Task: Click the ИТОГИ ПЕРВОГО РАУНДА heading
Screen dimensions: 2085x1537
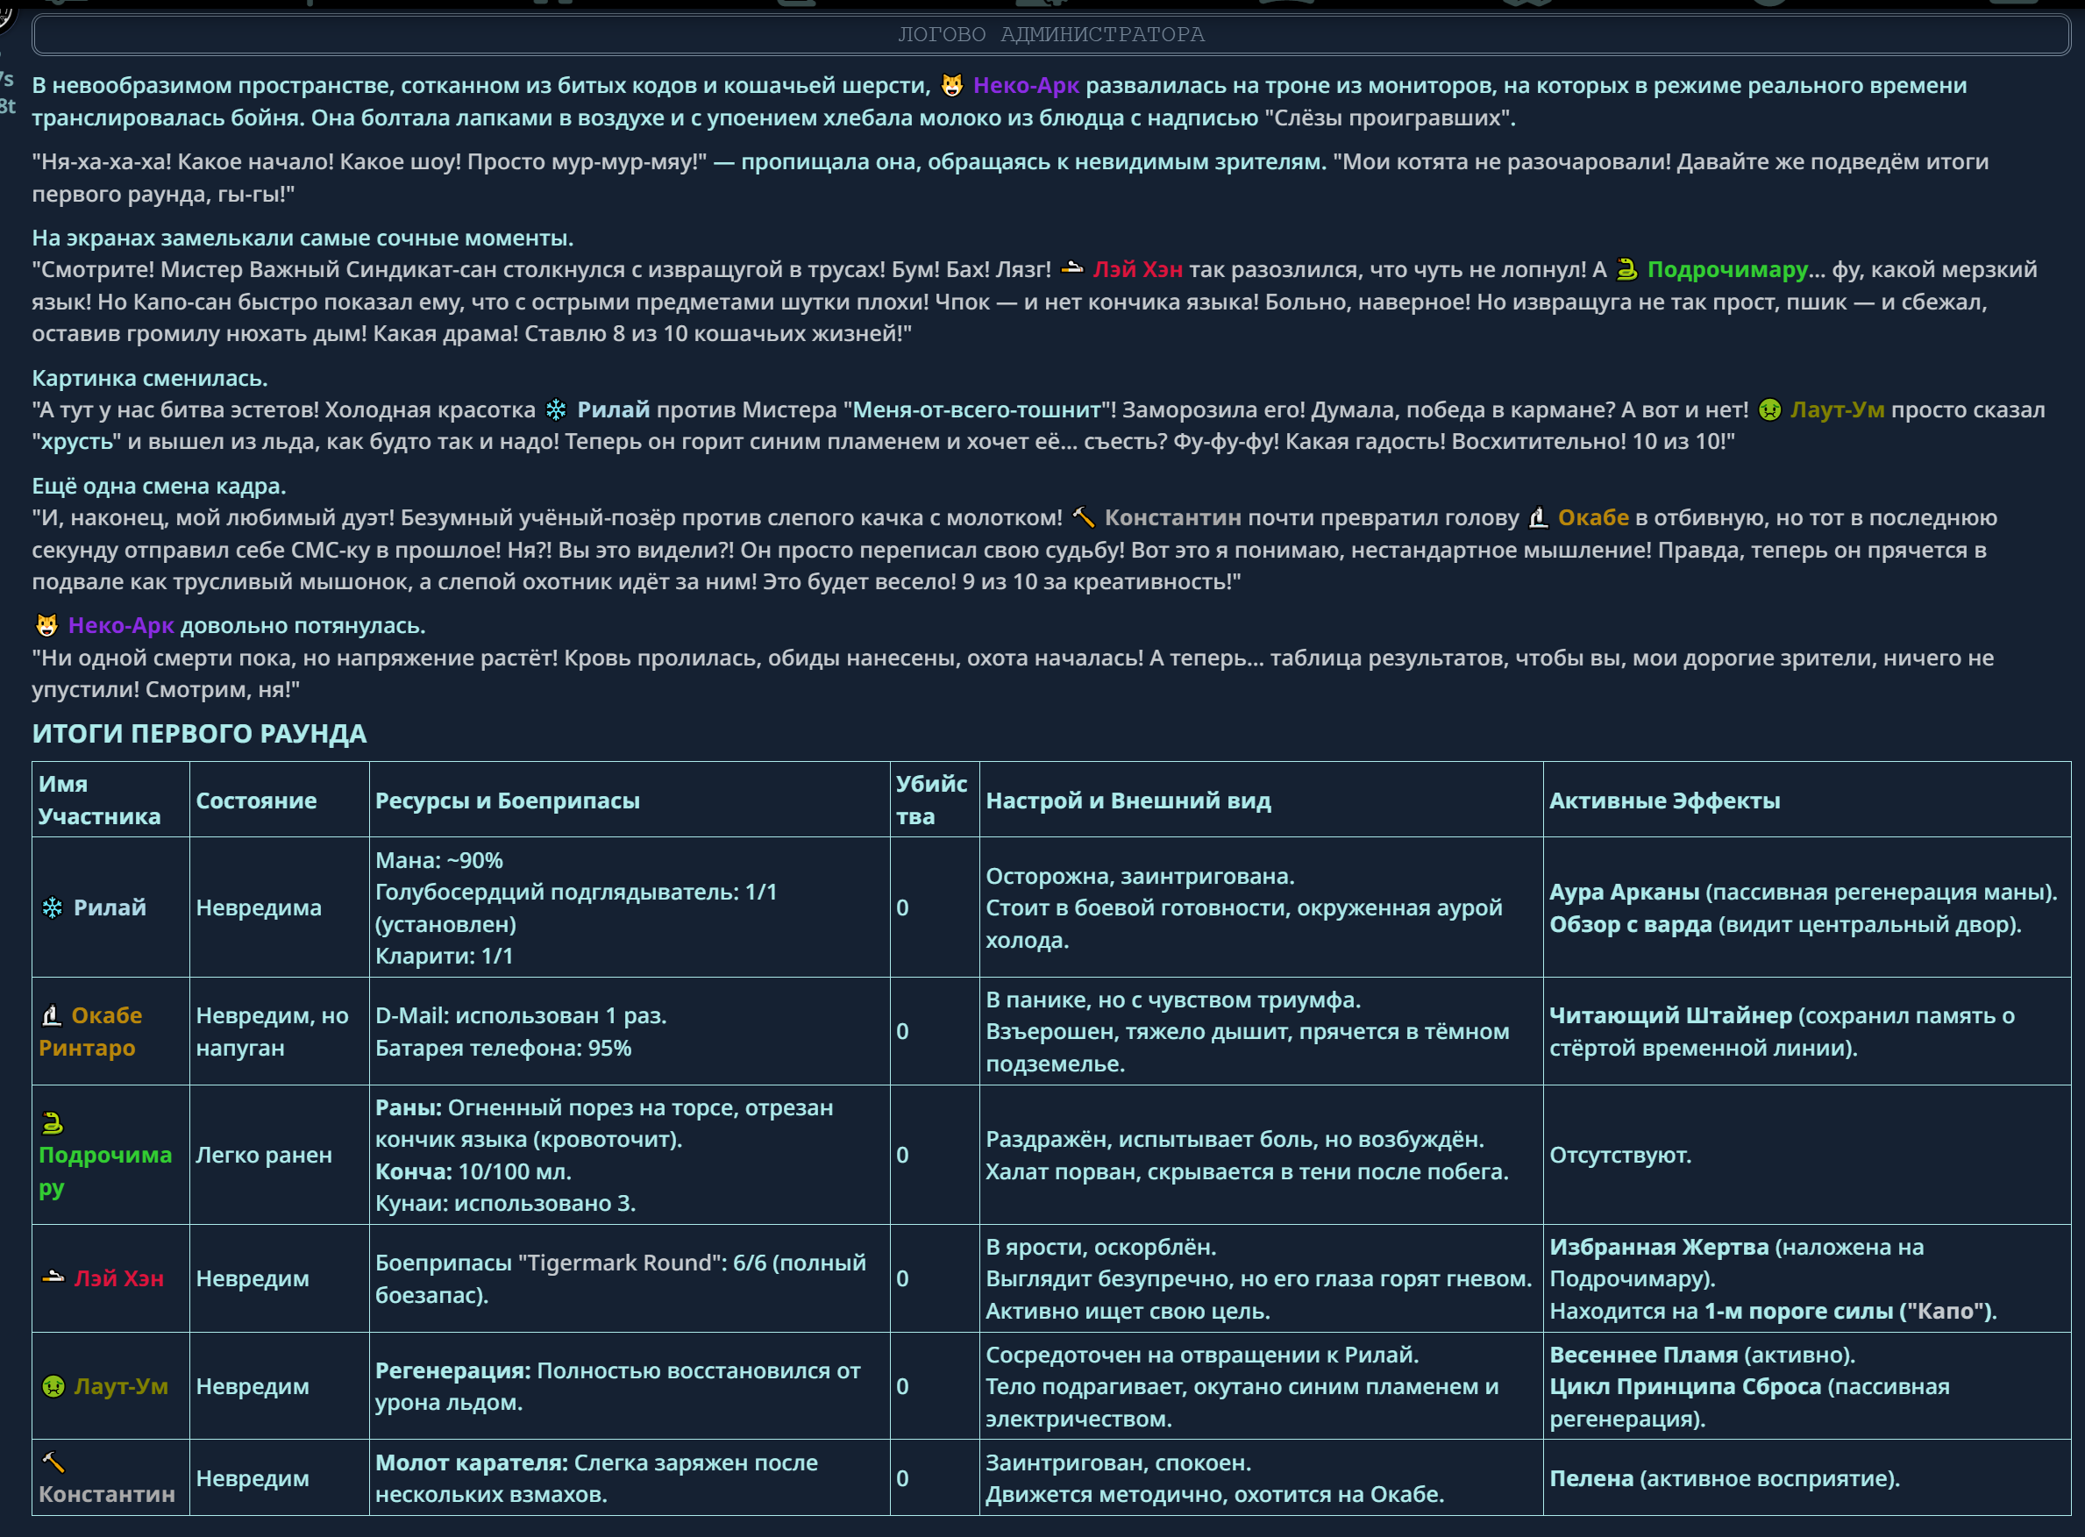Action: click(199, 734)
